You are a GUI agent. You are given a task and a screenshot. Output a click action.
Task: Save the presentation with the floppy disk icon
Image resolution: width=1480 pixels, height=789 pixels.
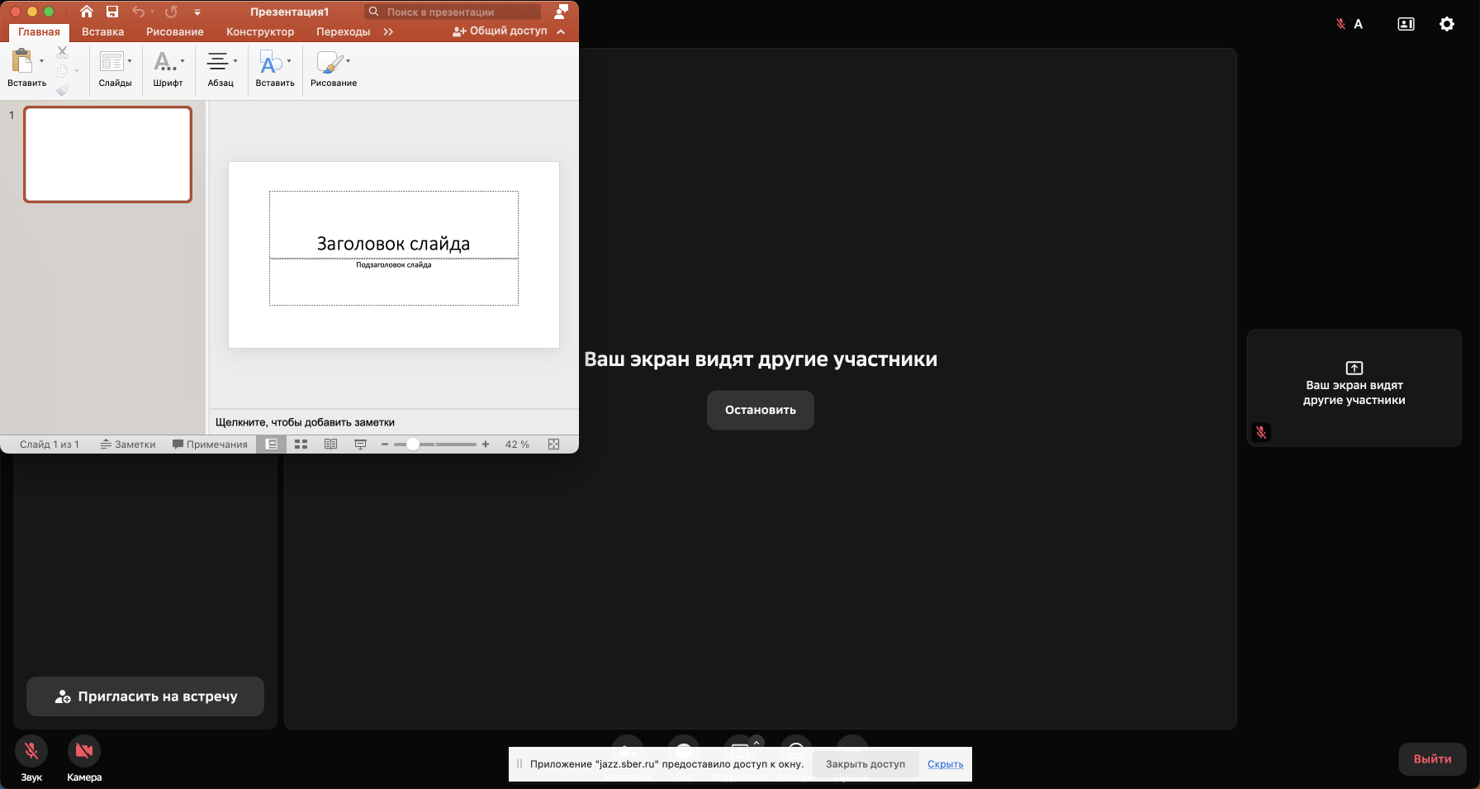pos(112,12)
